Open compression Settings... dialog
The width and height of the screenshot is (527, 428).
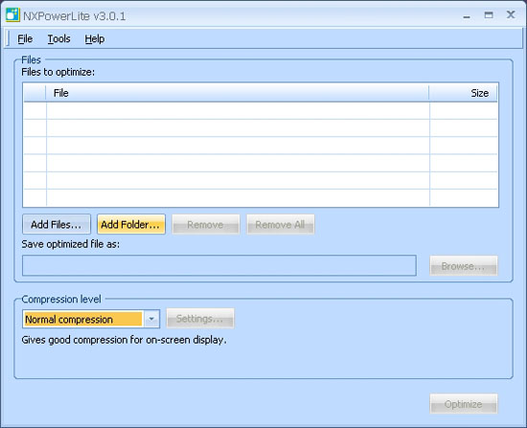click(x=200, y=318)
